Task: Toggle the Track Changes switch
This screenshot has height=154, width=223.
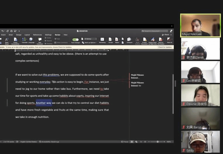Action: click(x=75, y=39)
